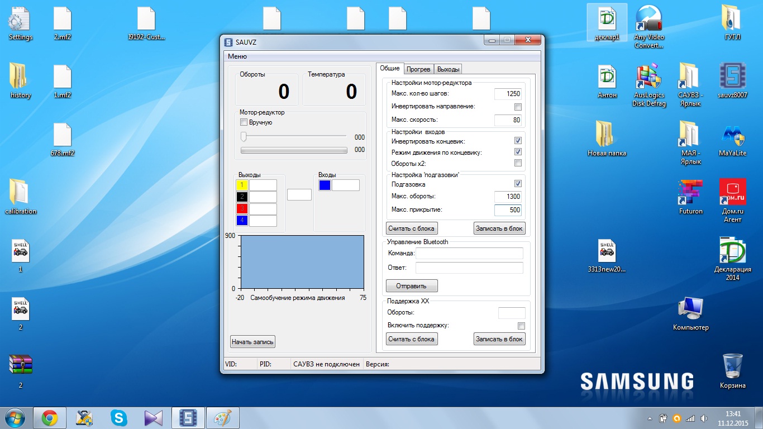Launch the MaYaLite desktop icon
The image size is (763, 429).
coord(732,140)
